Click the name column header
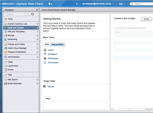The image size is (153, 113). click(x=134, y=32)
